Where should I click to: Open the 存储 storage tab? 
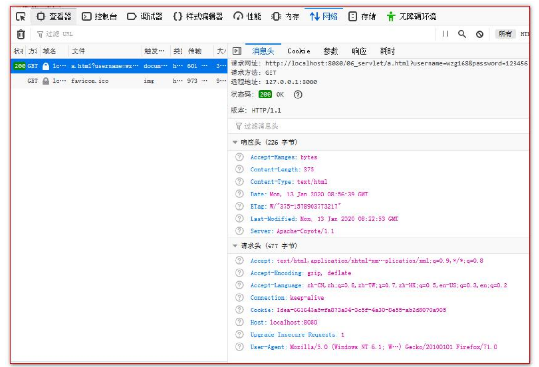362,16
